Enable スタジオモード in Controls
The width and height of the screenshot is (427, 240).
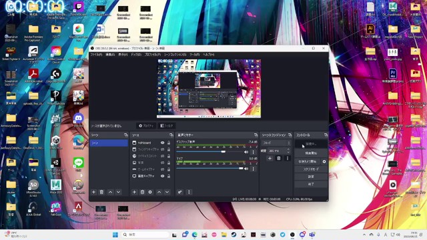point(311,169)
